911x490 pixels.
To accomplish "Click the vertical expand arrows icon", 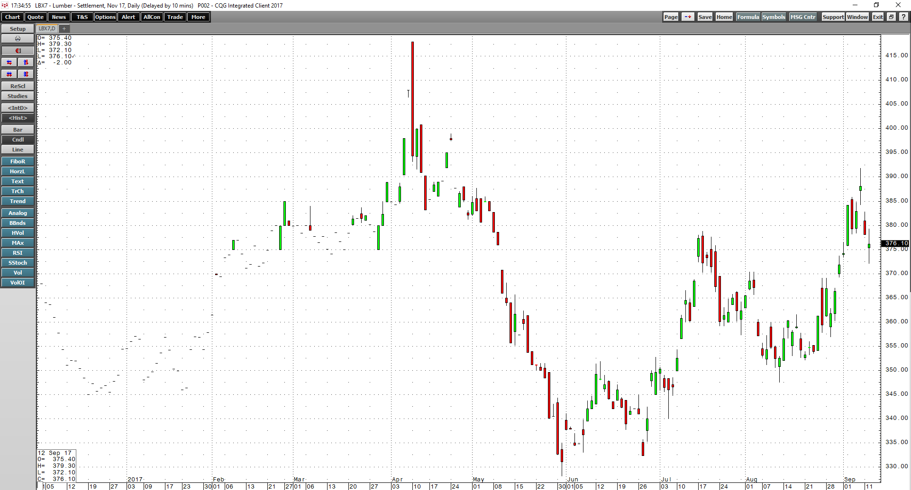I will pyautogui.click(x=26, y=62).
